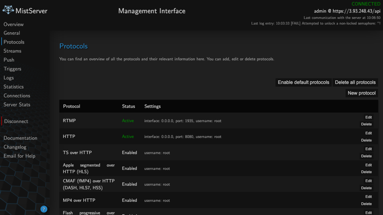Viewport: 383px width, 215px height.
Task: Open the Streams section
Action: coord(12,51)
